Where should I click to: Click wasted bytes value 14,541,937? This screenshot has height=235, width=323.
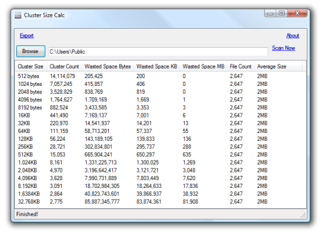click(x=97, y=123)
